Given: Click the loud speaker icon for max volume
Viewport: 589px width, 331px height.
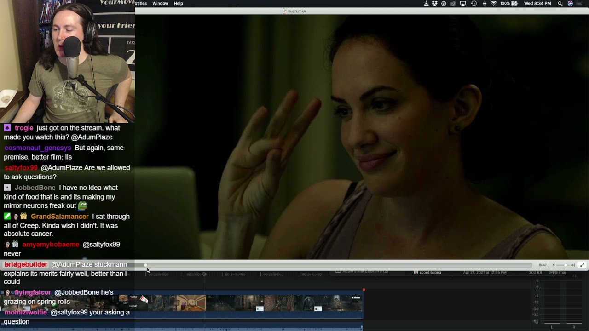Looking at the screenshot, I should [x=573, y=265].
